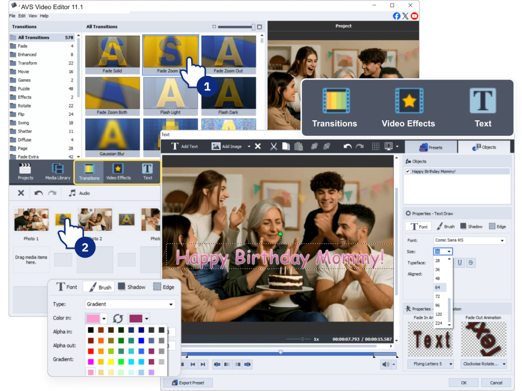522x391 pixels.
Task: Open Video Effects in main toolbar
Action: tap(118, 172)
